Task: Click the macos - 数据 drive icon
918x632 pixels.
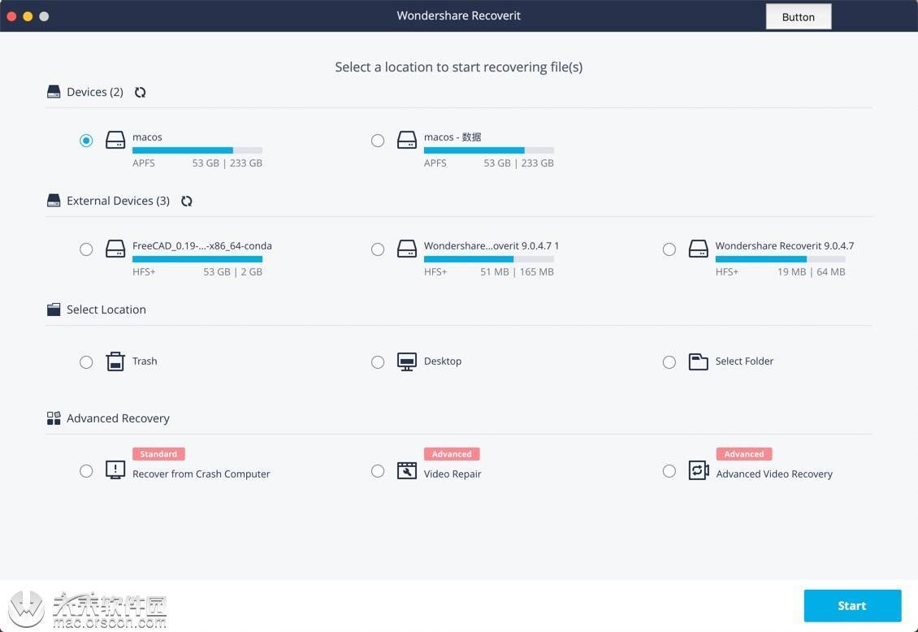Action: point(407,141)
